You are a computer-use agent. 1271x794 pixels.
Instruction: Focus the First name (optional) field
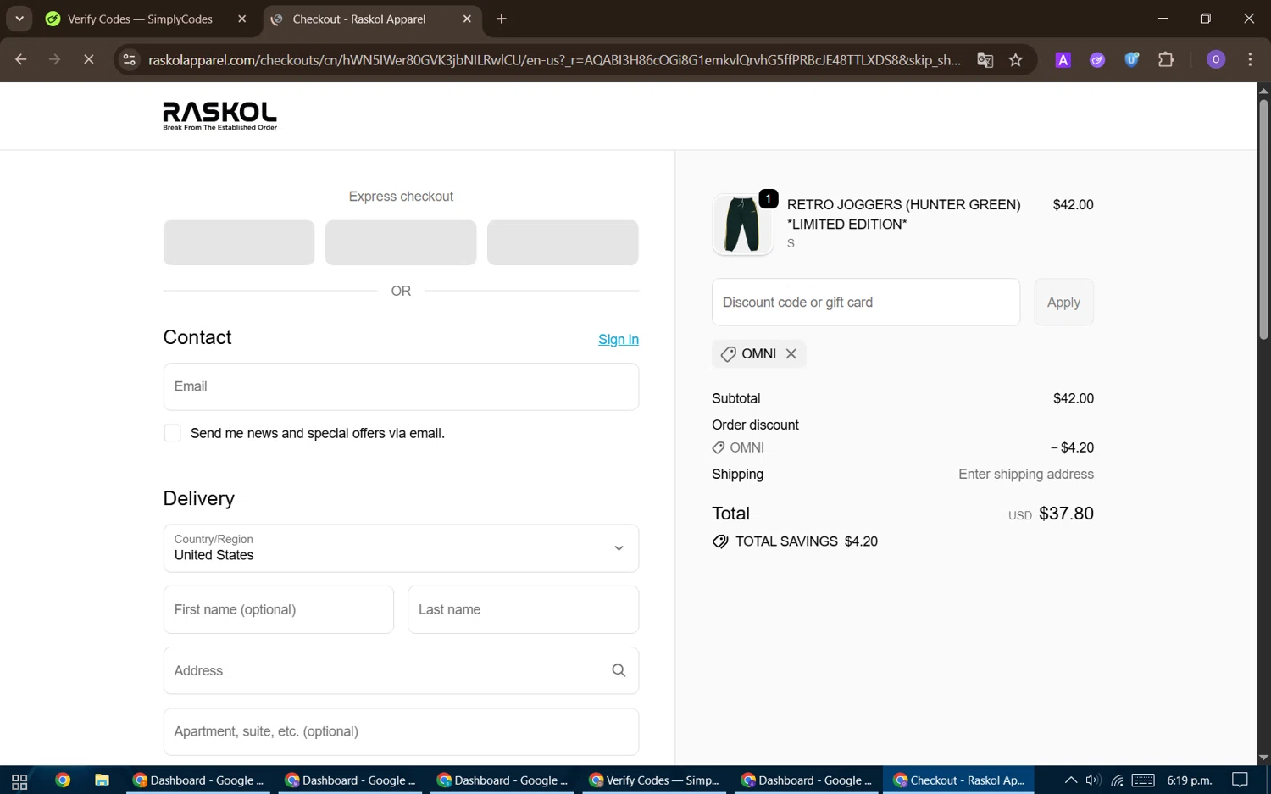point(279,609)
